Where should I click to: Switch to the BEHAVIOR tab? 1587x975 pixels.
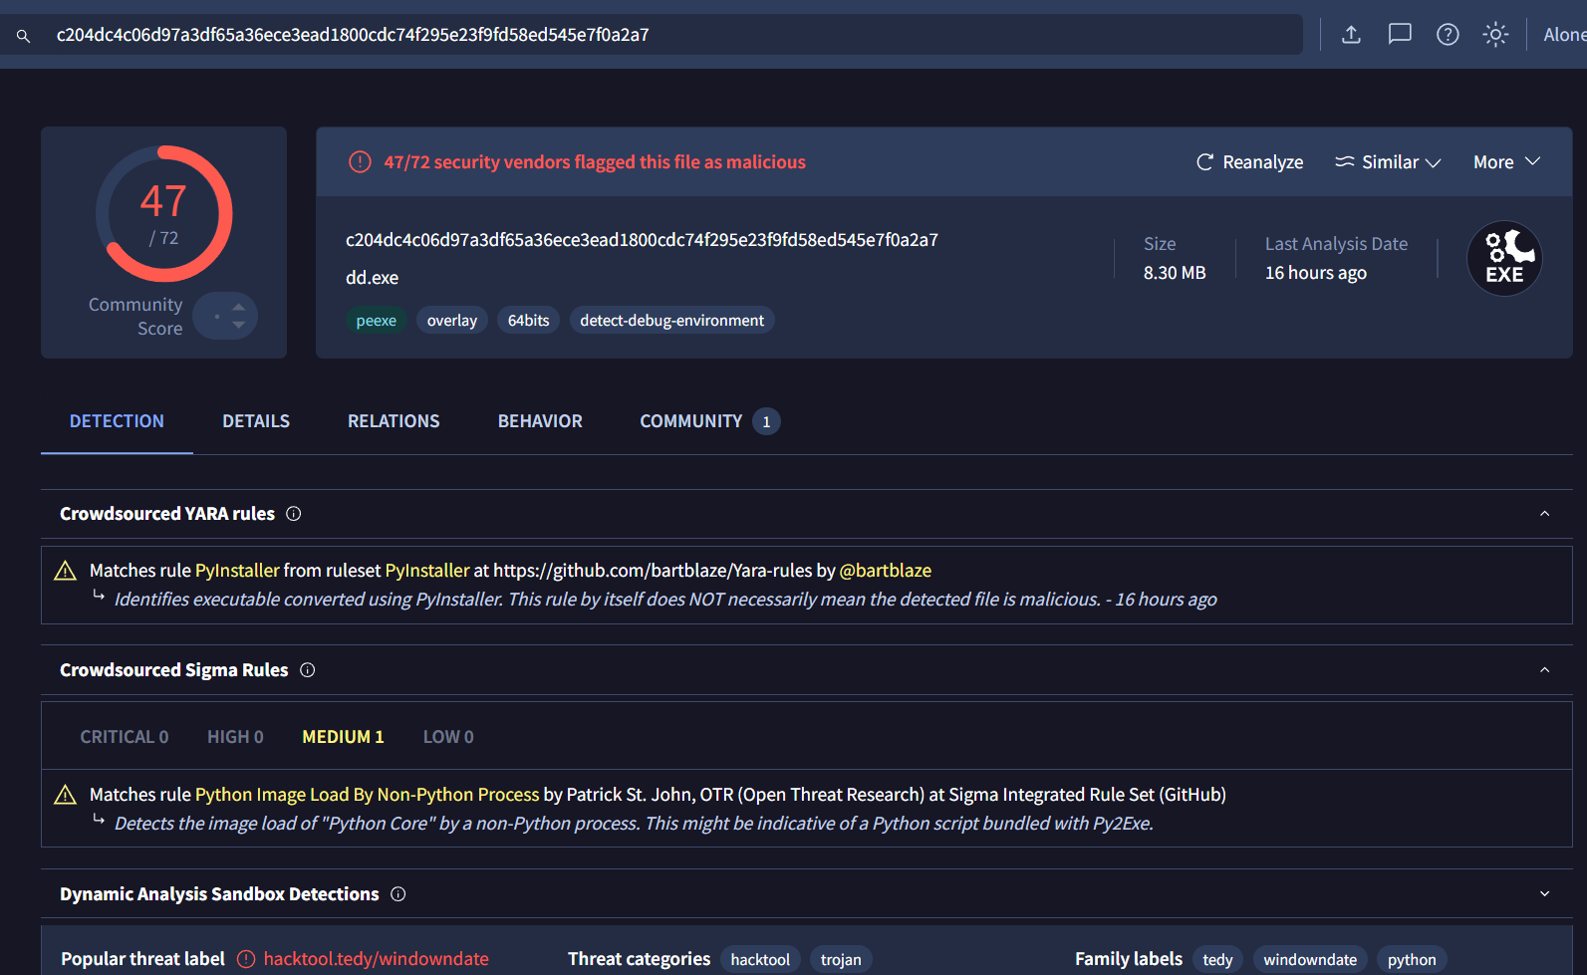540,421
